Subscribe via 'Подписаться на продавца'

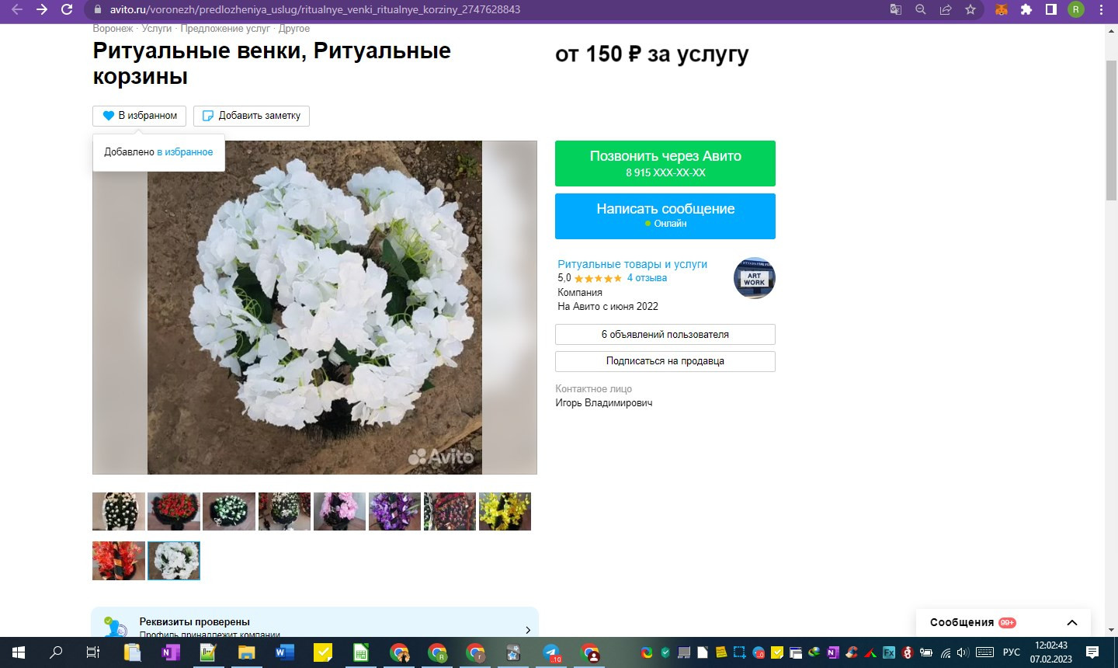point(665,361)
